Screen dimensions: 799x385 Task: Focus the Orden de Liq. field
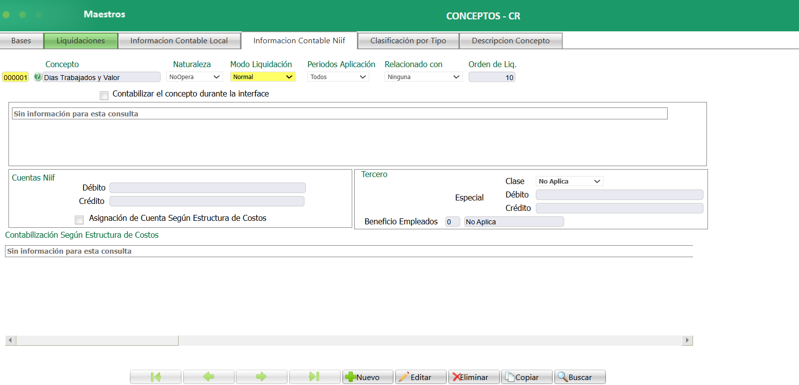click(492, 77)
